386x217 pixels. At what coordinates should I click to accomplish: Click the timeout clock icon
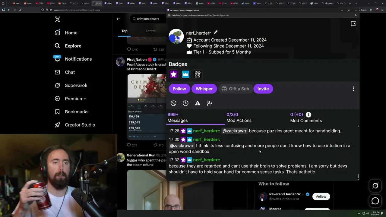(x=185, y=103)
